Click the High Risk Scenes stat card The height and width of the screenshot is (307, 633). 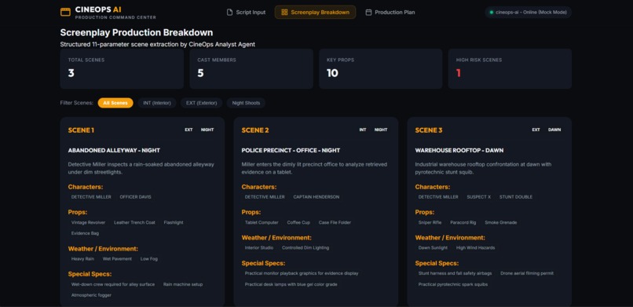(x=510, y=68)
